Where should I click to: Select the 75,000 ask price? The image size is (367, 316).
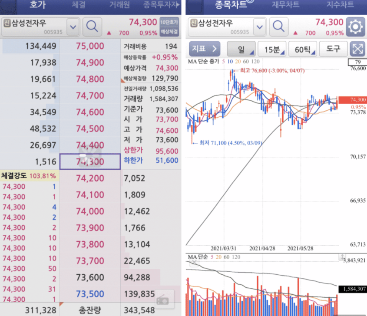coord(90,46)
